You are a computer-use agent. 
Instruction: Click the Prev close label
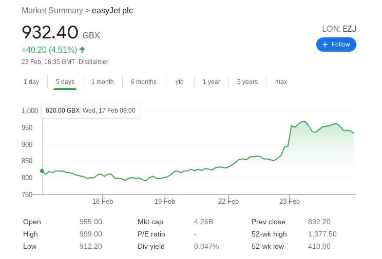(268, 222)
